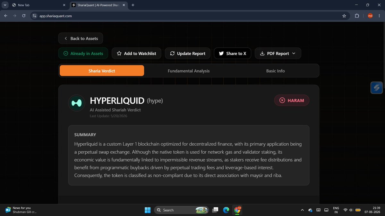The width and height of the screenshot is (385, 216).
Task: View site information icon in address bar
Action: [x=35, y=16]
